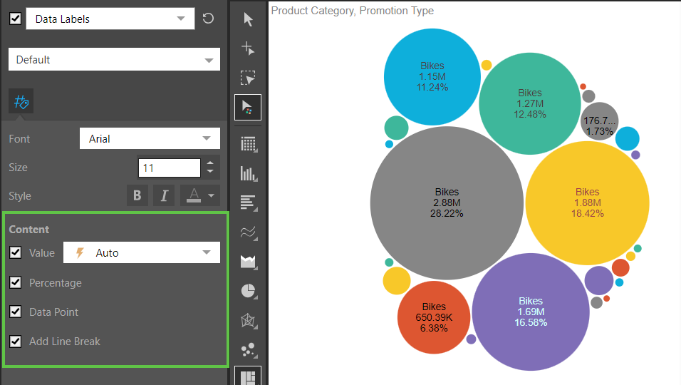The width and height of the screenshot is (681, 385).
Task: Select the radar chart icon
Action: tap(248, 320)
